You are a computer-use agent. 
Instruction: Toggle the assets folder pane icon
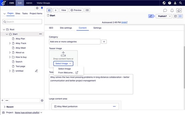coord(179,10)
